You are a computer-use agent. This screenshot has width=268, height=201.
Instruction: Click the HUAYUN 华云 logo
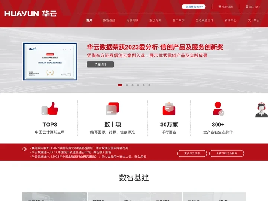coord(31,13)
